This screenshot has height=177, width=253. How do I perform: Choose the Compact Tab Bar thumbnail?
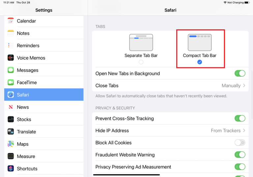pyautogui.click(x=200, y=42)
